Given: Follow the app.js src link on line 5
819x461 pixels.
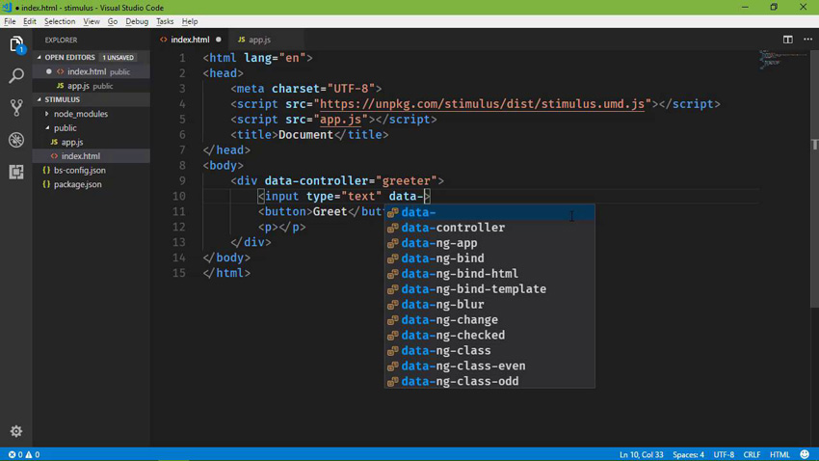Looking at the screenshot, I should [x=340, y=120].
